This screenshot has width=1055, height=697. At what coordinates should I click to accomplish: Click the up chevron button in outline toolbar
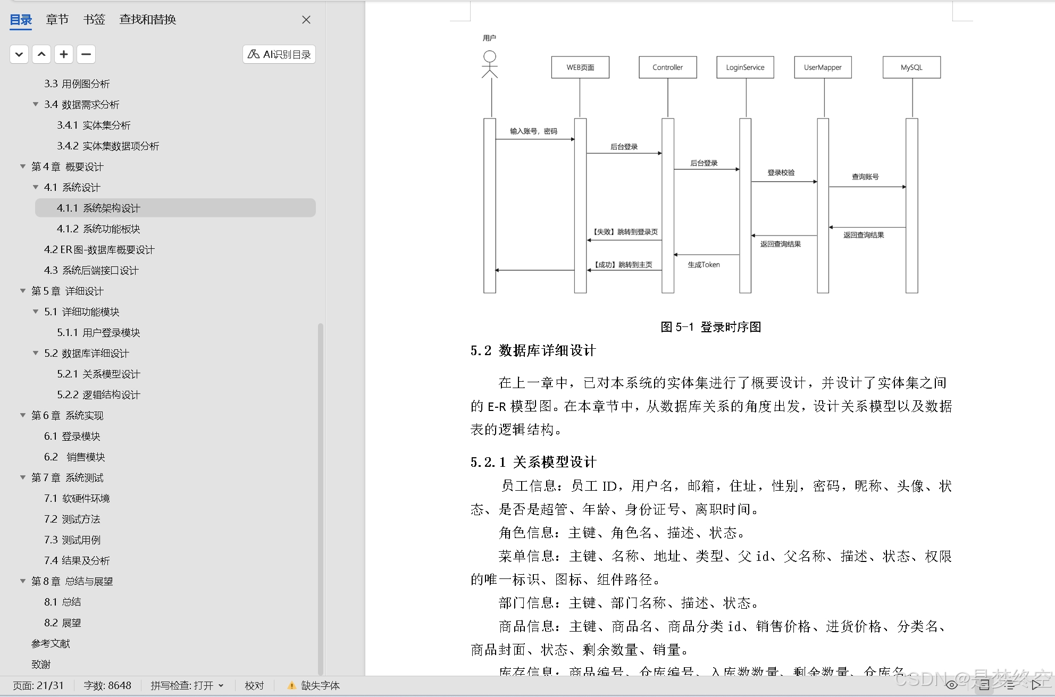pos(41,54)
